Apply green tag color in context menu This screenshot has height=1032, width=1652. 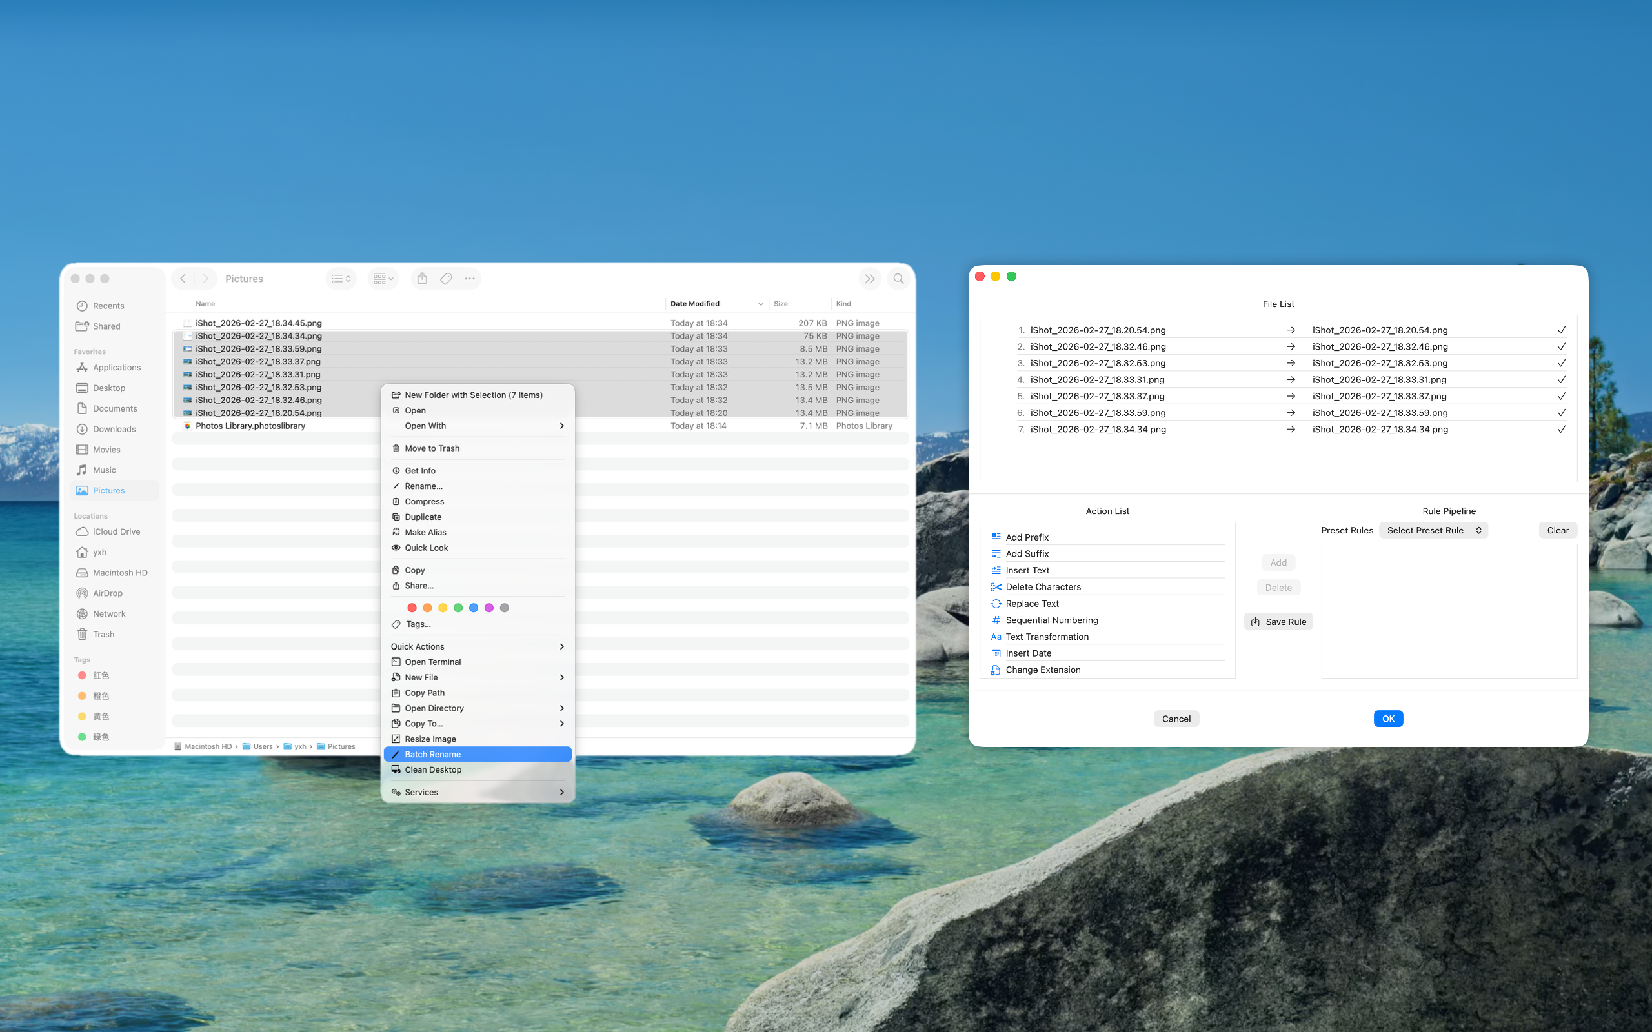[458, 608]
